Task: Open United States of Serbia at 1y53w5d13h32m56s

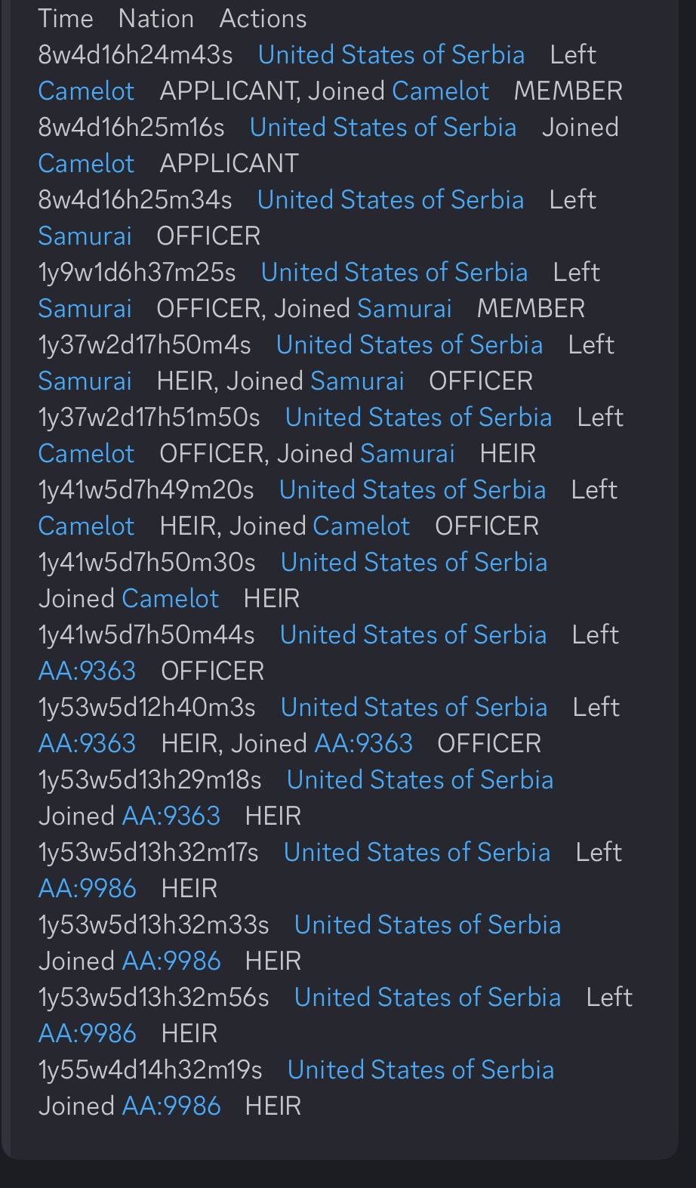Action: click(427, 998)
